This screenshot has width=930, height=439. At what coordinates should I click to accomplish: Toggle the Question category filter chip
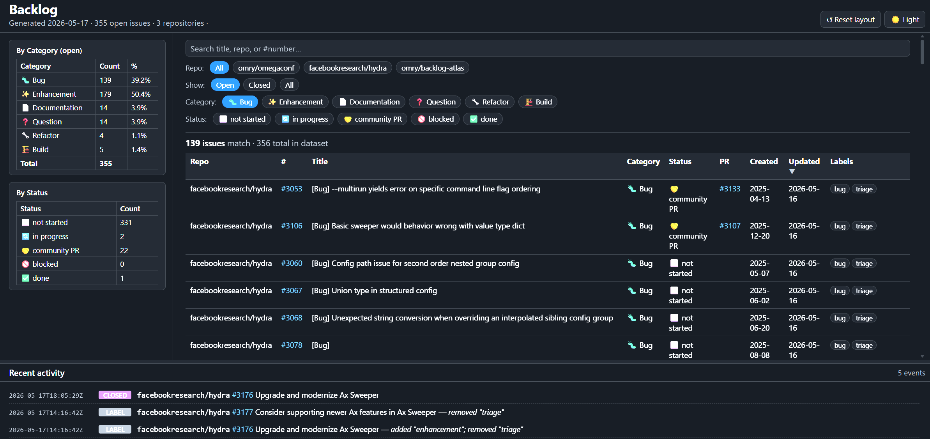pyautogui.click(x=435, y=102)
